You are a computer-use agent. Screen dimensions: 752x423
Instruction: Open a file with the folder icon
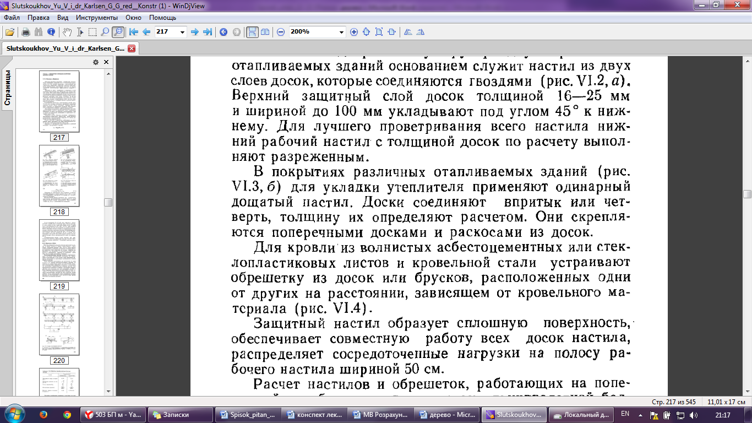point(9,32)
